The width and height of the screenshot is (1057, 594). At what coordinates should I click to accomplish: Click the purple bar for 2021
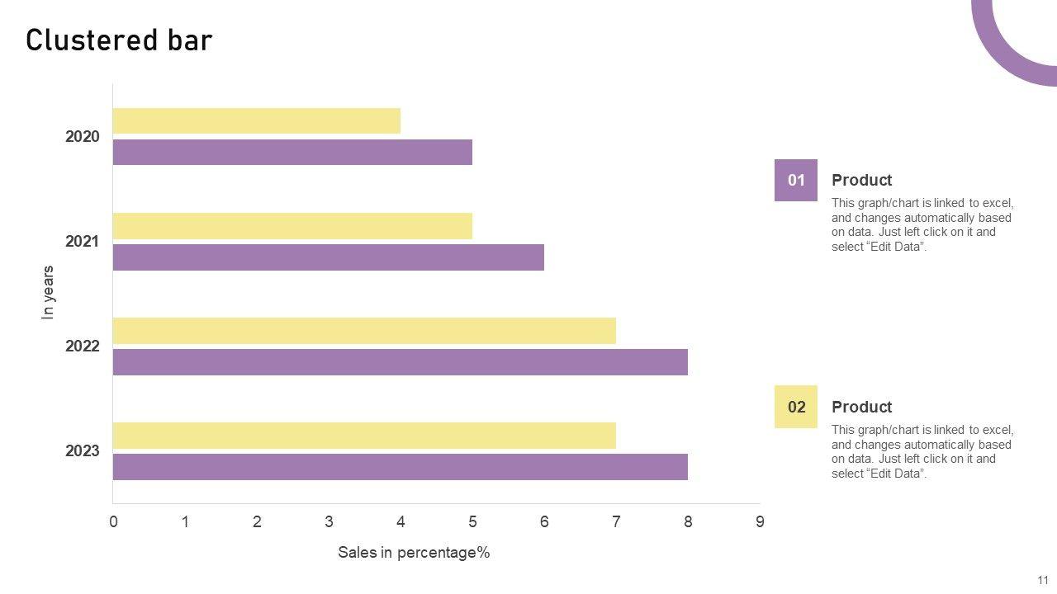tap(328, 257)
